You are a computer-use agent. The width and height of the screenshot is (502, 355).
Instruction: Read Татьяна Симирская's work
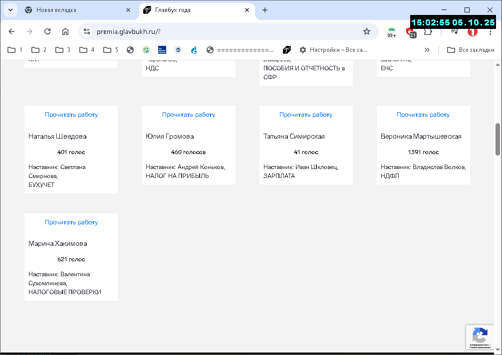306,115
